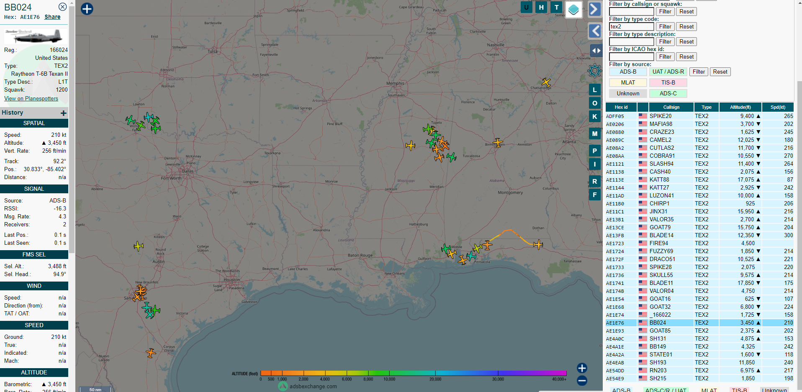This screenshot has width=802, height=392.
Task: Select highlighted BB024 row in table
Action: (699, 323)
